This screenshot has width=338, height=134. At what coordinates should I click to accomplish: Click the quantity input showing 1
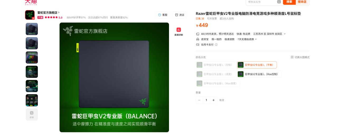point(206,100)
